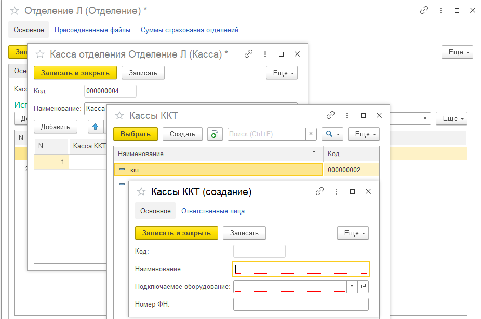Expand the Еще menu in Кассы ККТ (создание)
The width and height of the screenshot is (481, 319).
point(353,233)
